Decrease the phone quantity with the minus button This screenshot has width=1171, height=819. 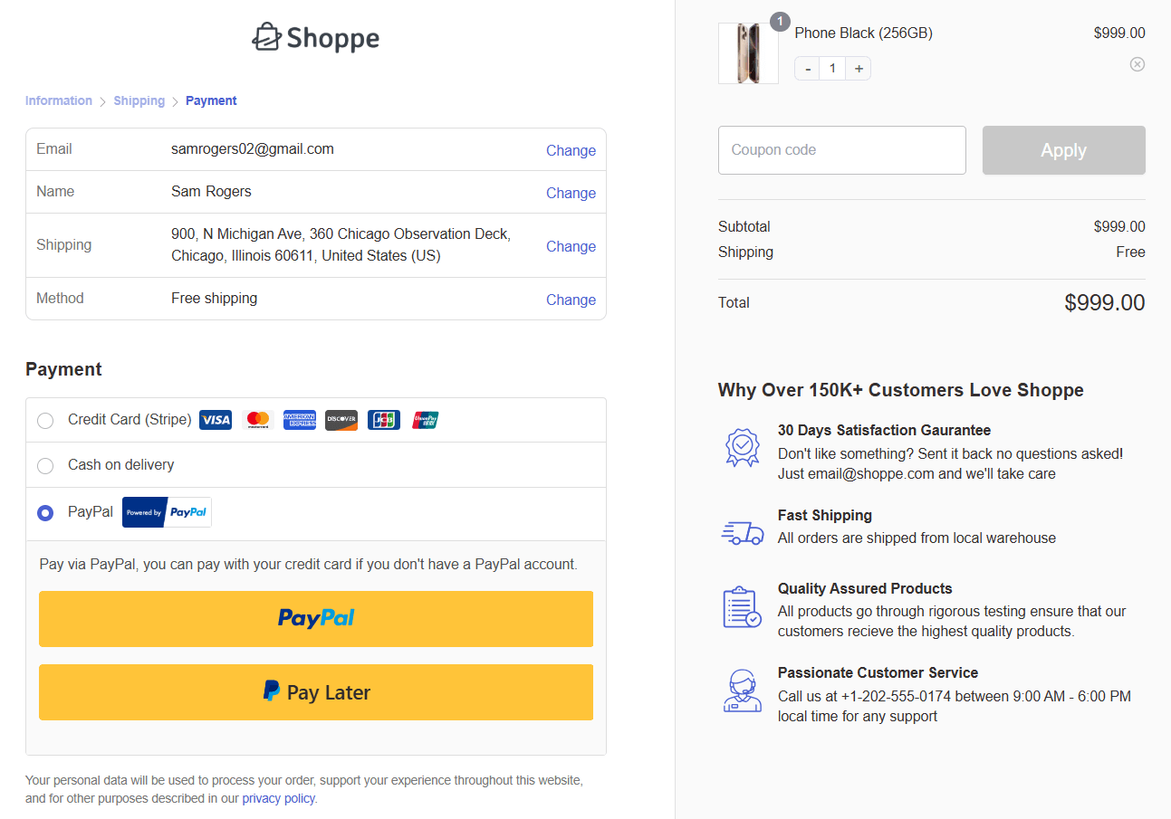806,67
